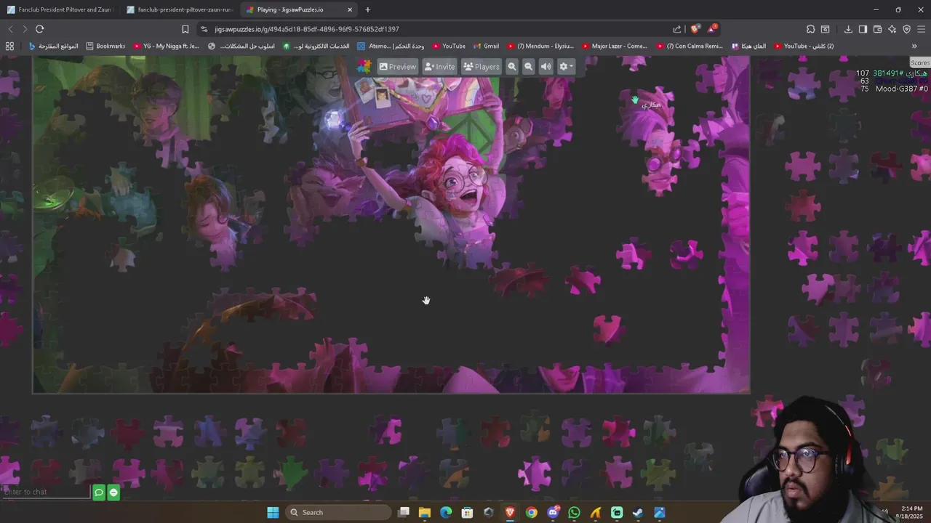Reload the current page
The width and height of the screenshot is (931, 523).
pos(39,29)
